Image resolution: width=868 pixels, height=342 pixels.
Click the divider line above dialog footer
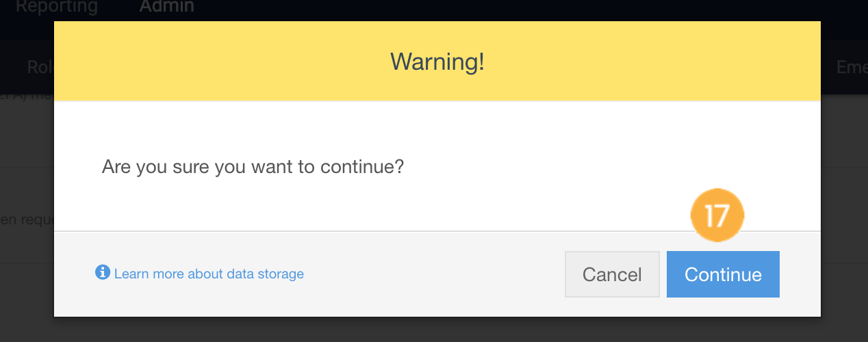click(x=437, y=231)
